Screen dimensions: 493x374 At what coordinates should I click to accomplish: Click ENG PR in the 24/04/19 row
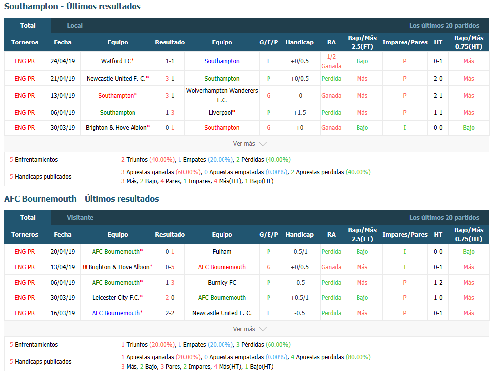point(25,61)
